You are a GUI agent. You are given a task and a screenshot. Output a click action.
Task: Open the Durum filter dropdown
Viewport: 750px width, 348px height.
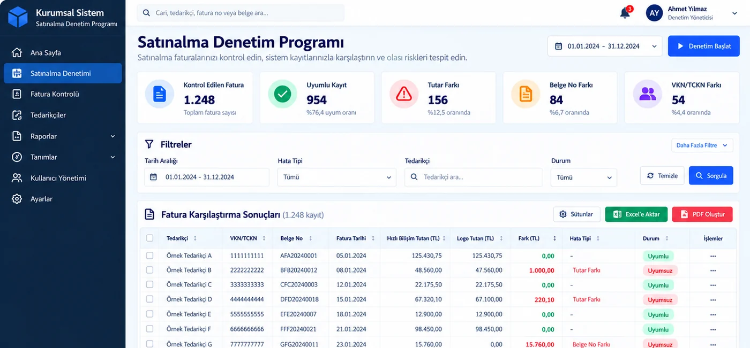[x=584, y=177]
